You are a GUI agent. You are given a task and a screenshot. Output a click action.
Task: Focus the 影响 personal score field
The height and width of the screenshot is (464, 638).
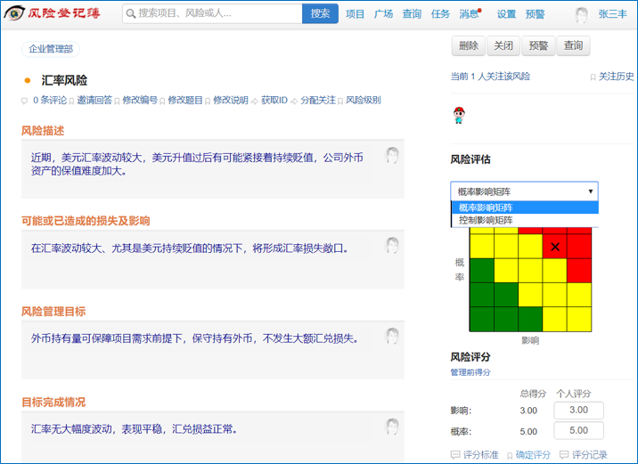[578, 410]
